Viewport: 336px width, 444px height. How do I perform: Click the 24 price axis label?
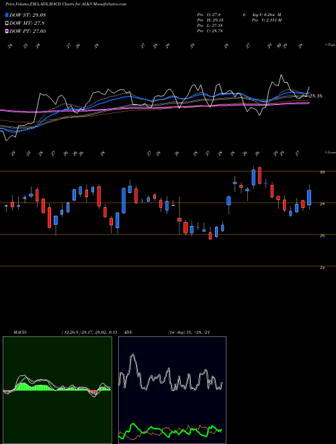(322, 267)
